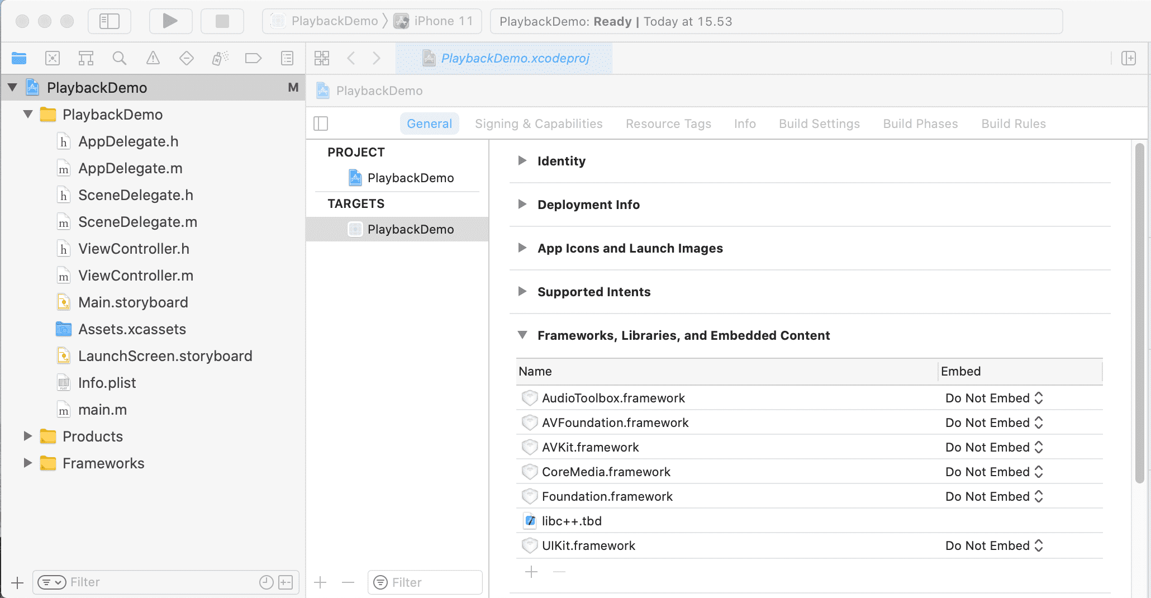Open the Test navigator diamond icon
The height and width of the screenshot is (598, 1151).
pos(187,58)
